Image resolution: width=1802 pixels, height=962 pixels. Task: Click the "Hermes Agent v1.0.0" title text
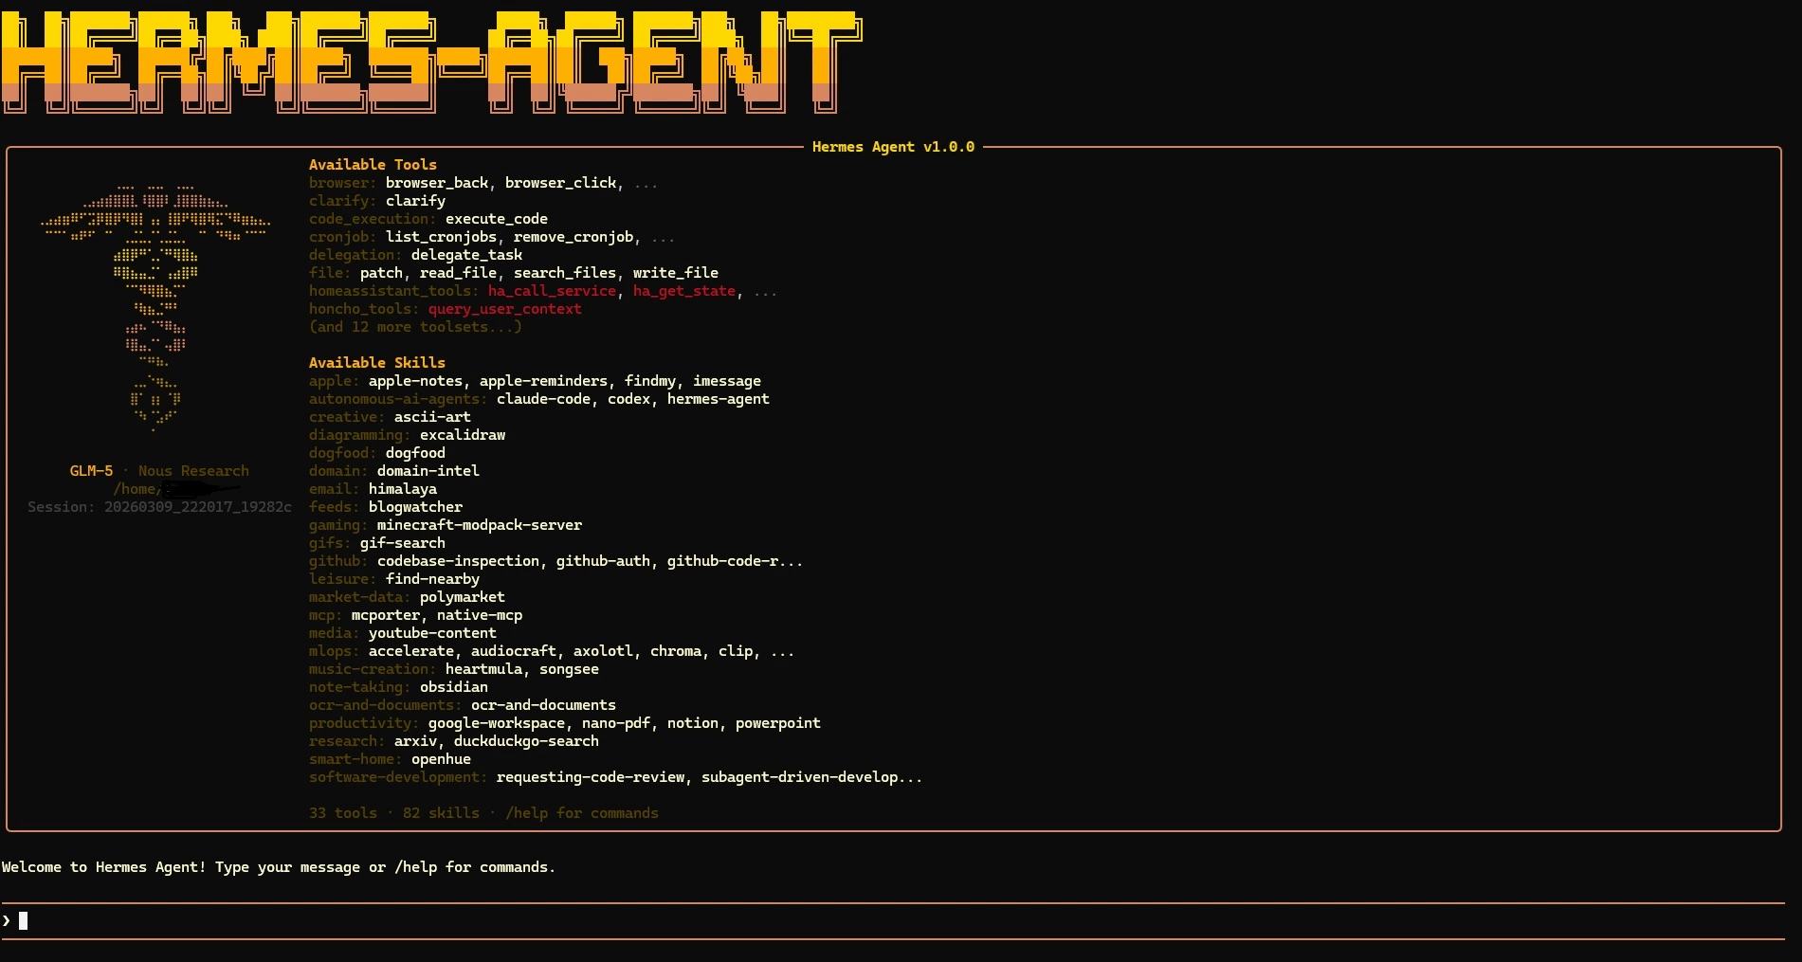[893, 147]
